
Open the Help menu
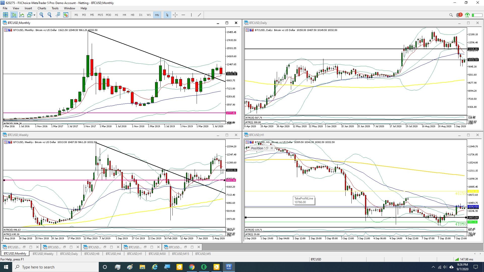pos(84,8)
